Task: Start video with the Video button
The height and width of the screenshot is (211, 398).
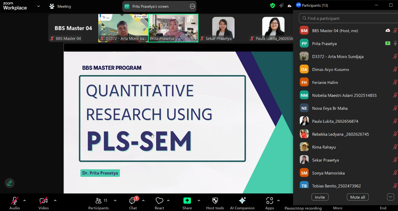Action: click(x=44, y=201)
